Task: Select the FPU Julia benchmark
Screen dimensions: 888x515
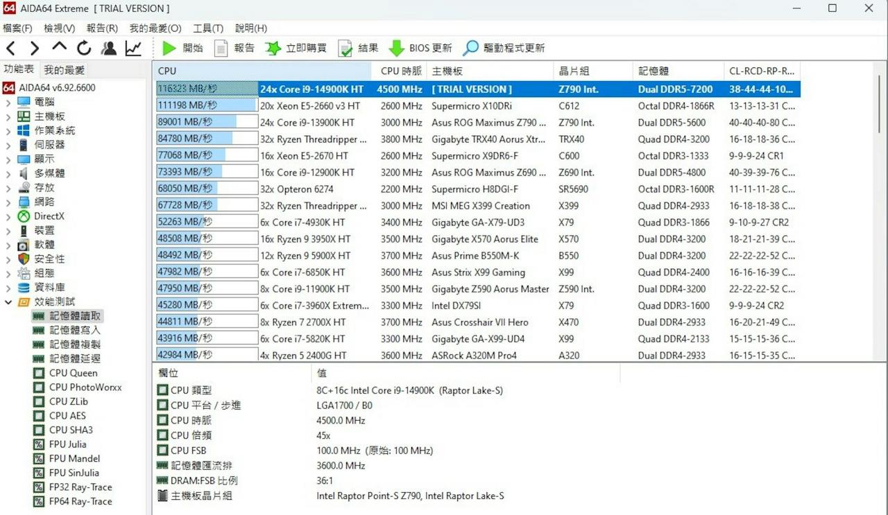Action: (60, 444)
